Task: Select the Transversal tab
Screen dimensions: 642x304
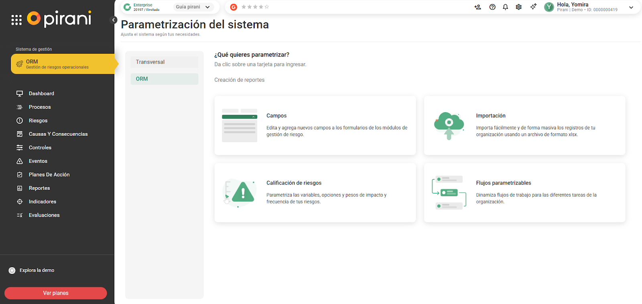Action: (164, 62)
